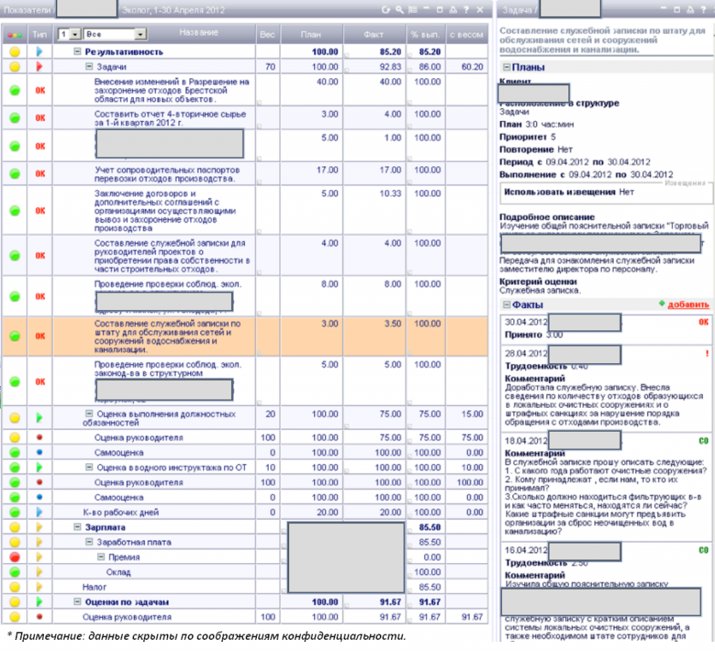715x651 pixels.
Task: Click yellow circle in Налог row
Action: coord(15,587)
